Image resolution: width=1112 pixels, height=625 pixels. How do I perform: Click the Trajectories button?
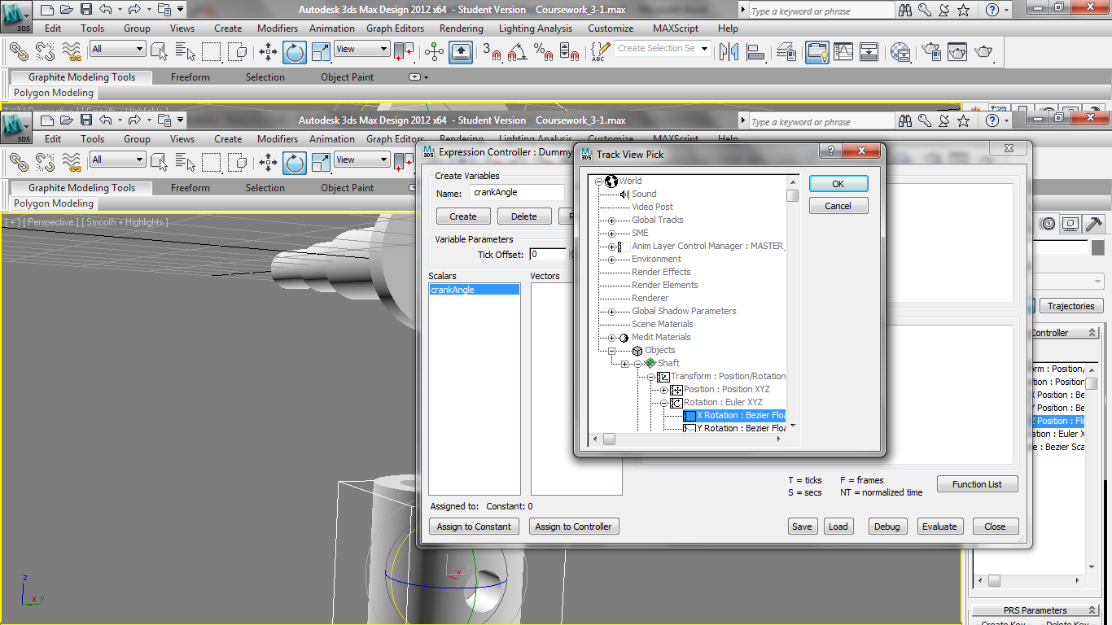[x=1071, y=306]
